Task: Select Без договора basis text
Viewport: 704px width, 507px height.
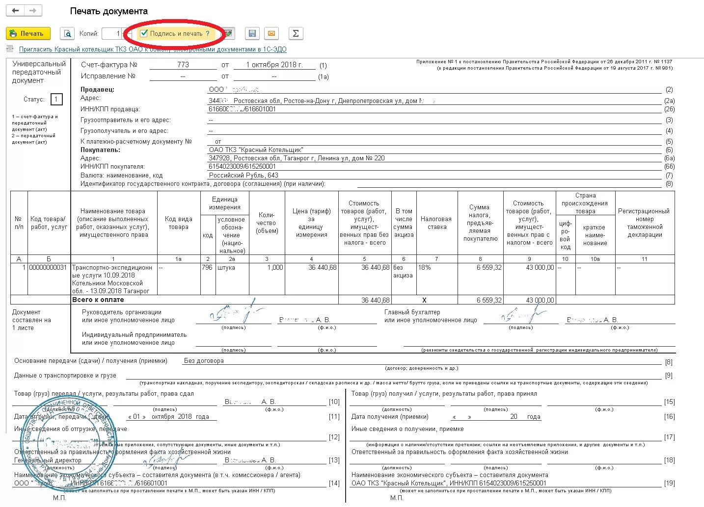Action: (x=204, y=360)
